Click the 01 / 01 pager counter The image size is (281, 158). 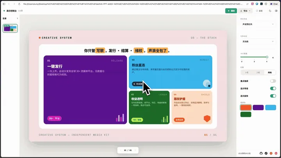[x=128, y=150]
